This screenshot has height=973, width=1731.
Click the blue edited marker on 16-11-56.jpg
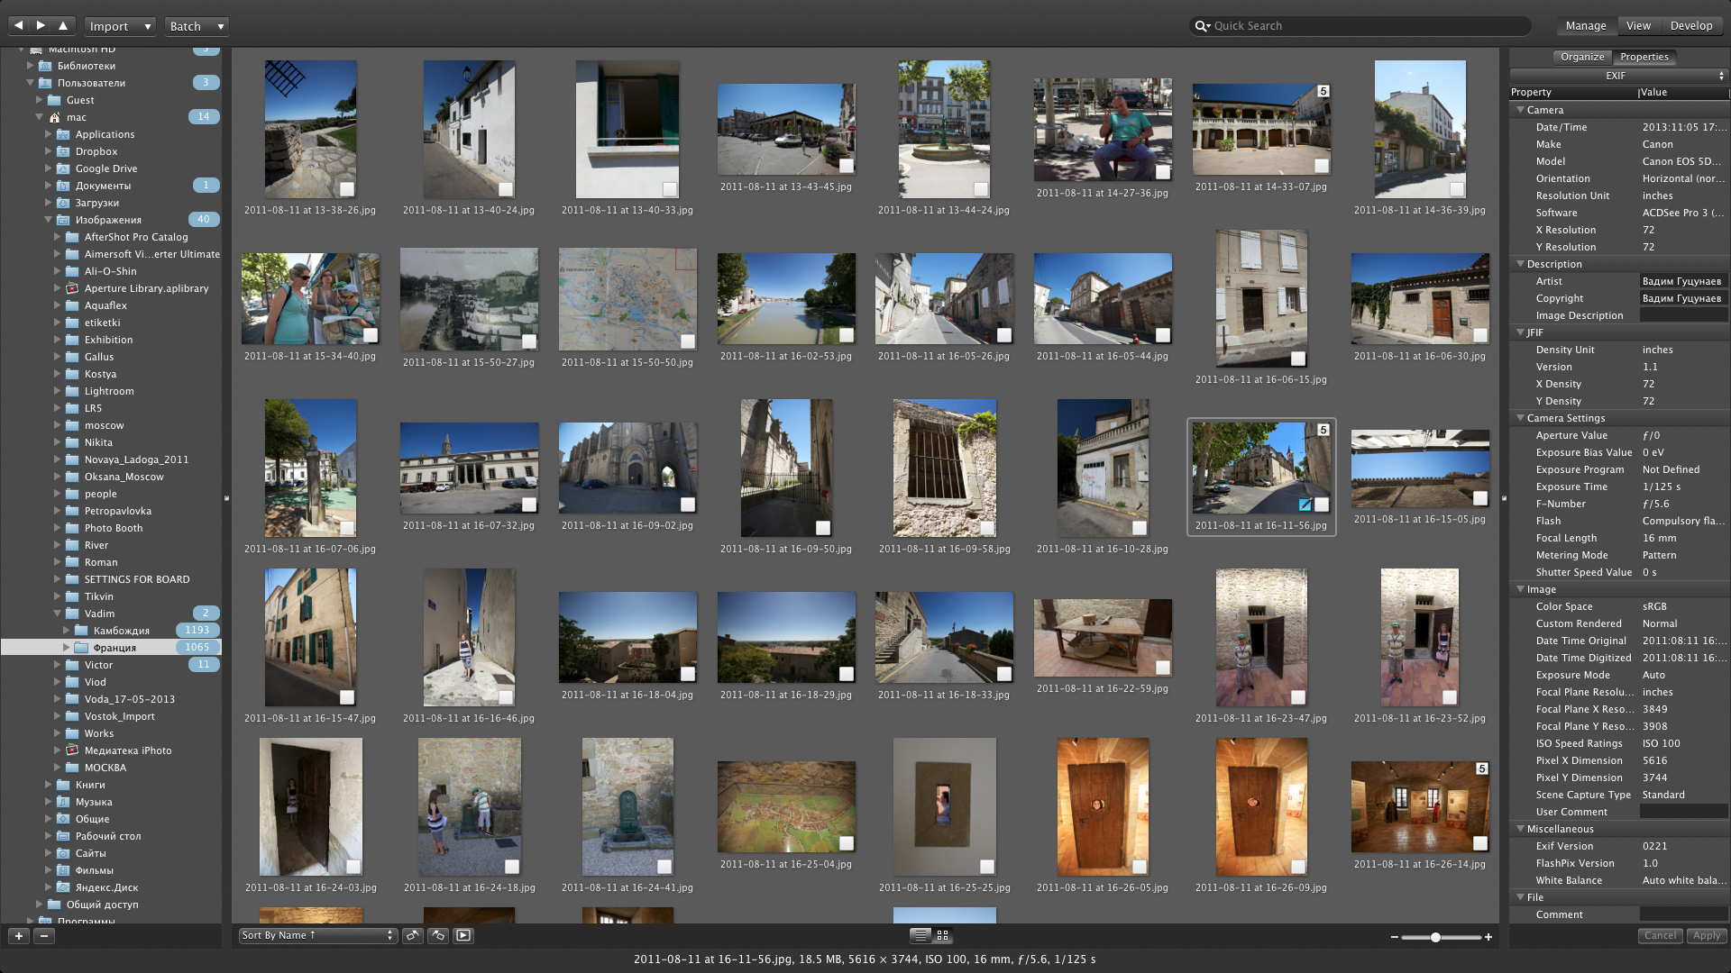pos(1305,505)
